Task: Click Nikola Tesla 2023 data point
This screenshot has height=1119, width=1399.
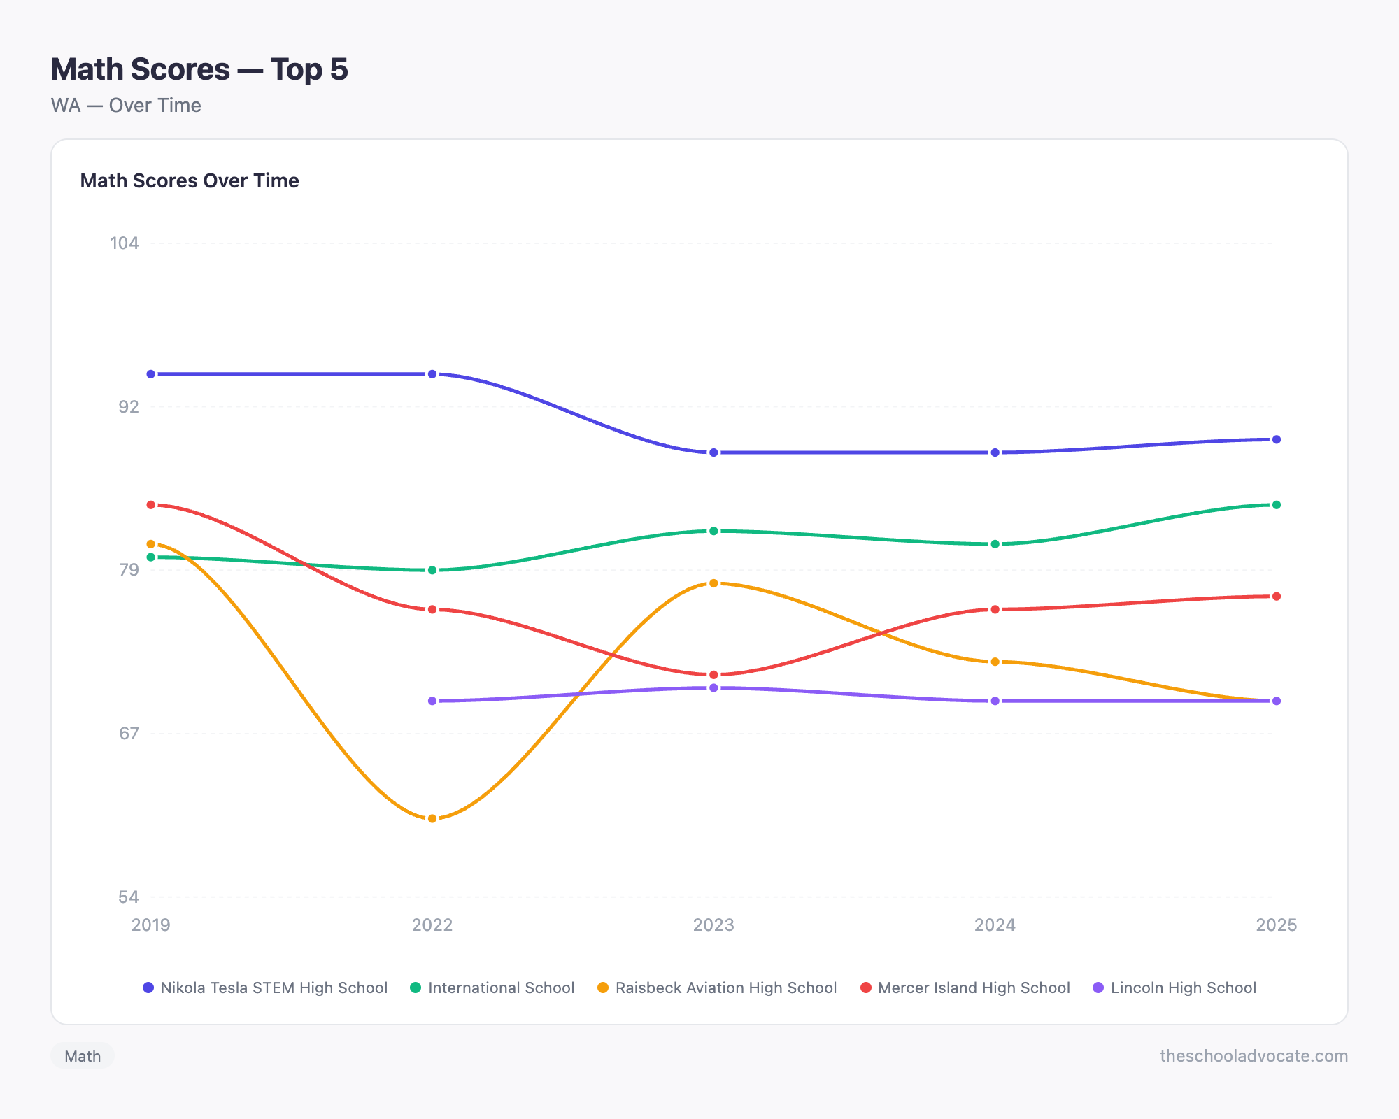Action: [x=713, y=452]
